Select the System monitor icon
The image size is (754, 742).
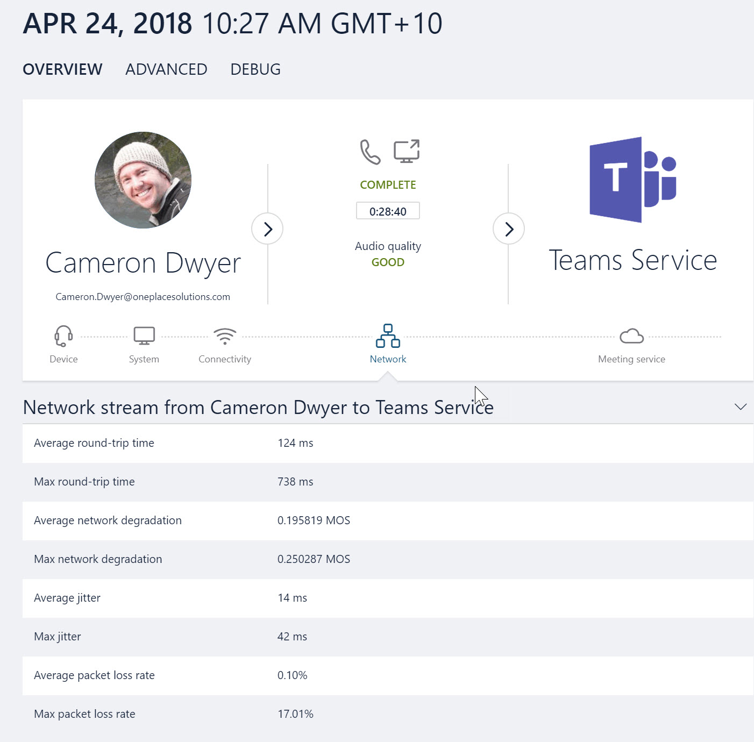coord(144,334)
